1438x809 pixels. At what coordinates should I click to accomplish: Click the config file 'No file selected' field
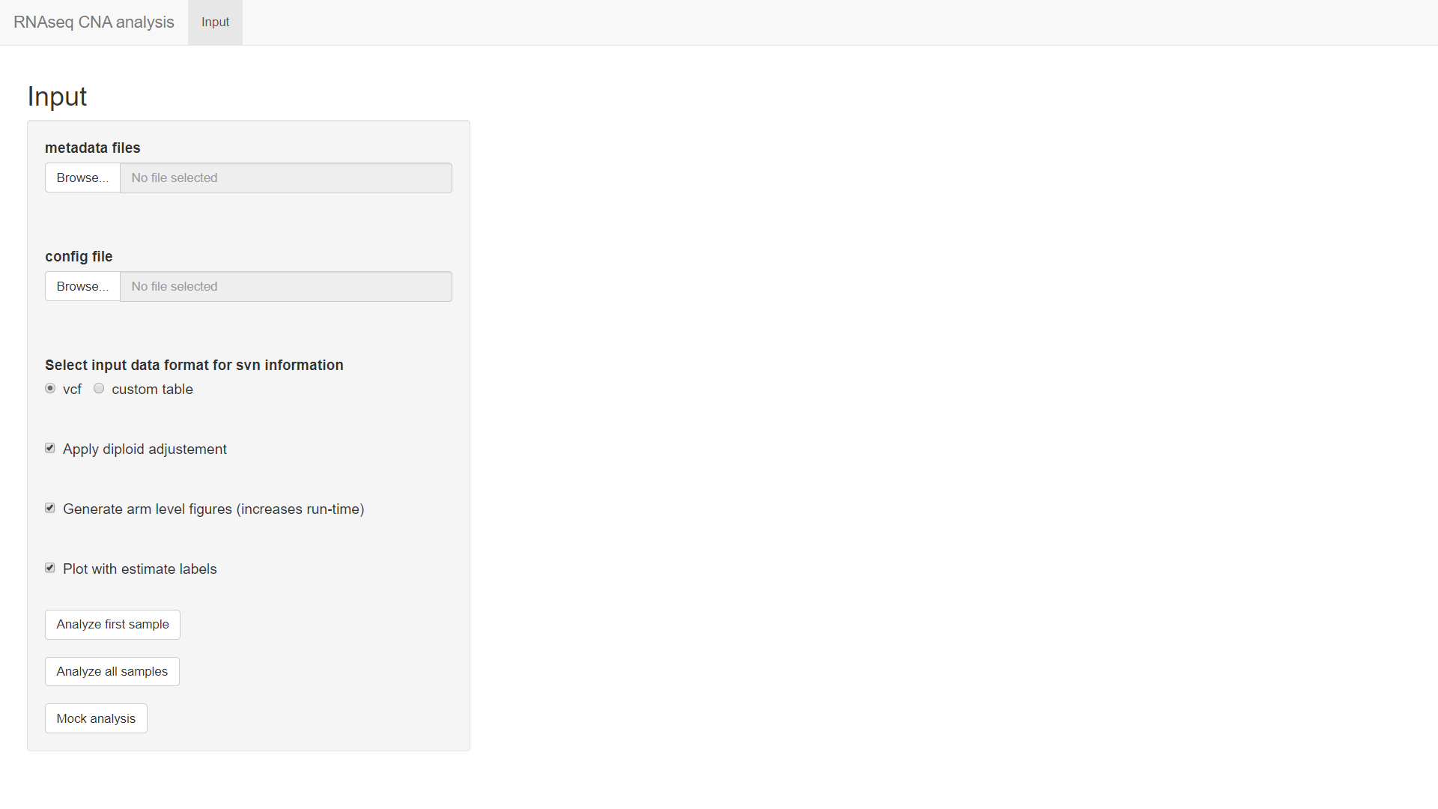[x=285, y=287]
